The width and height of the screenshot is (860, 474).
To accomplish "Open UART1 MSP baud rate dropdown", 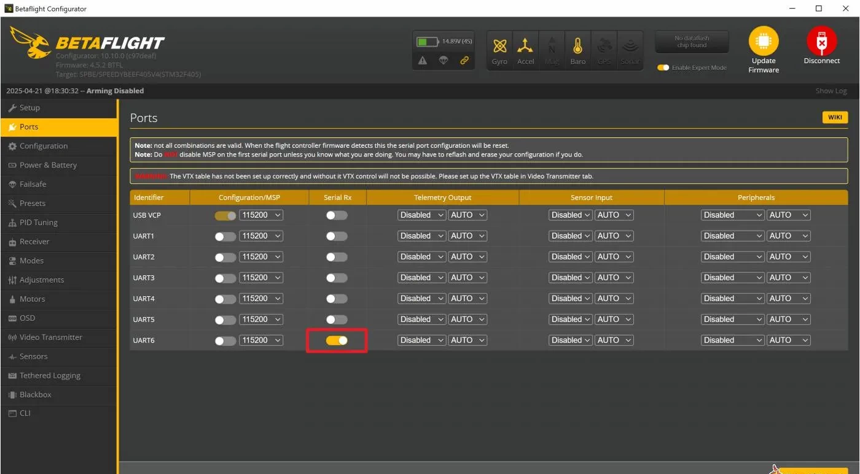I will (261, 236).
